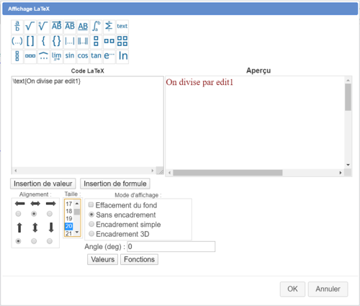Select size 18 in Taille list

tap(69, 211)
